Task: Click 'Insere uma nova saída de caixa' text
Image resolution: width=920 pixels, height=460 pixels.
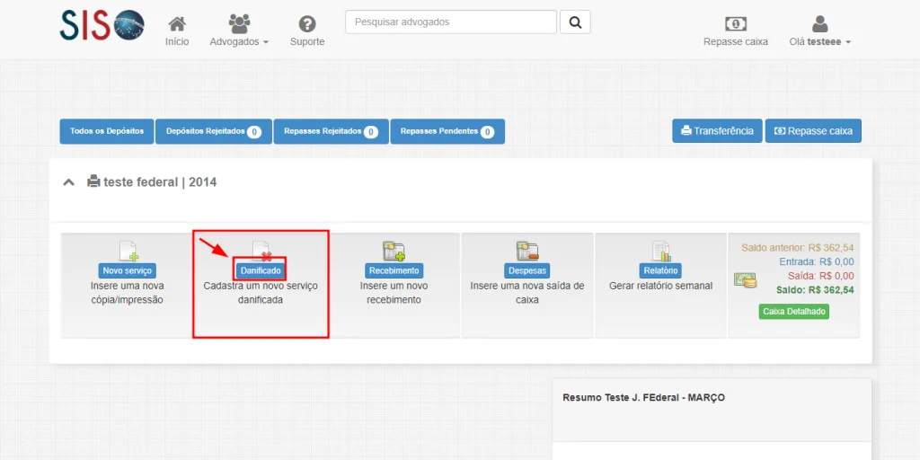Action: click(527, 293)
